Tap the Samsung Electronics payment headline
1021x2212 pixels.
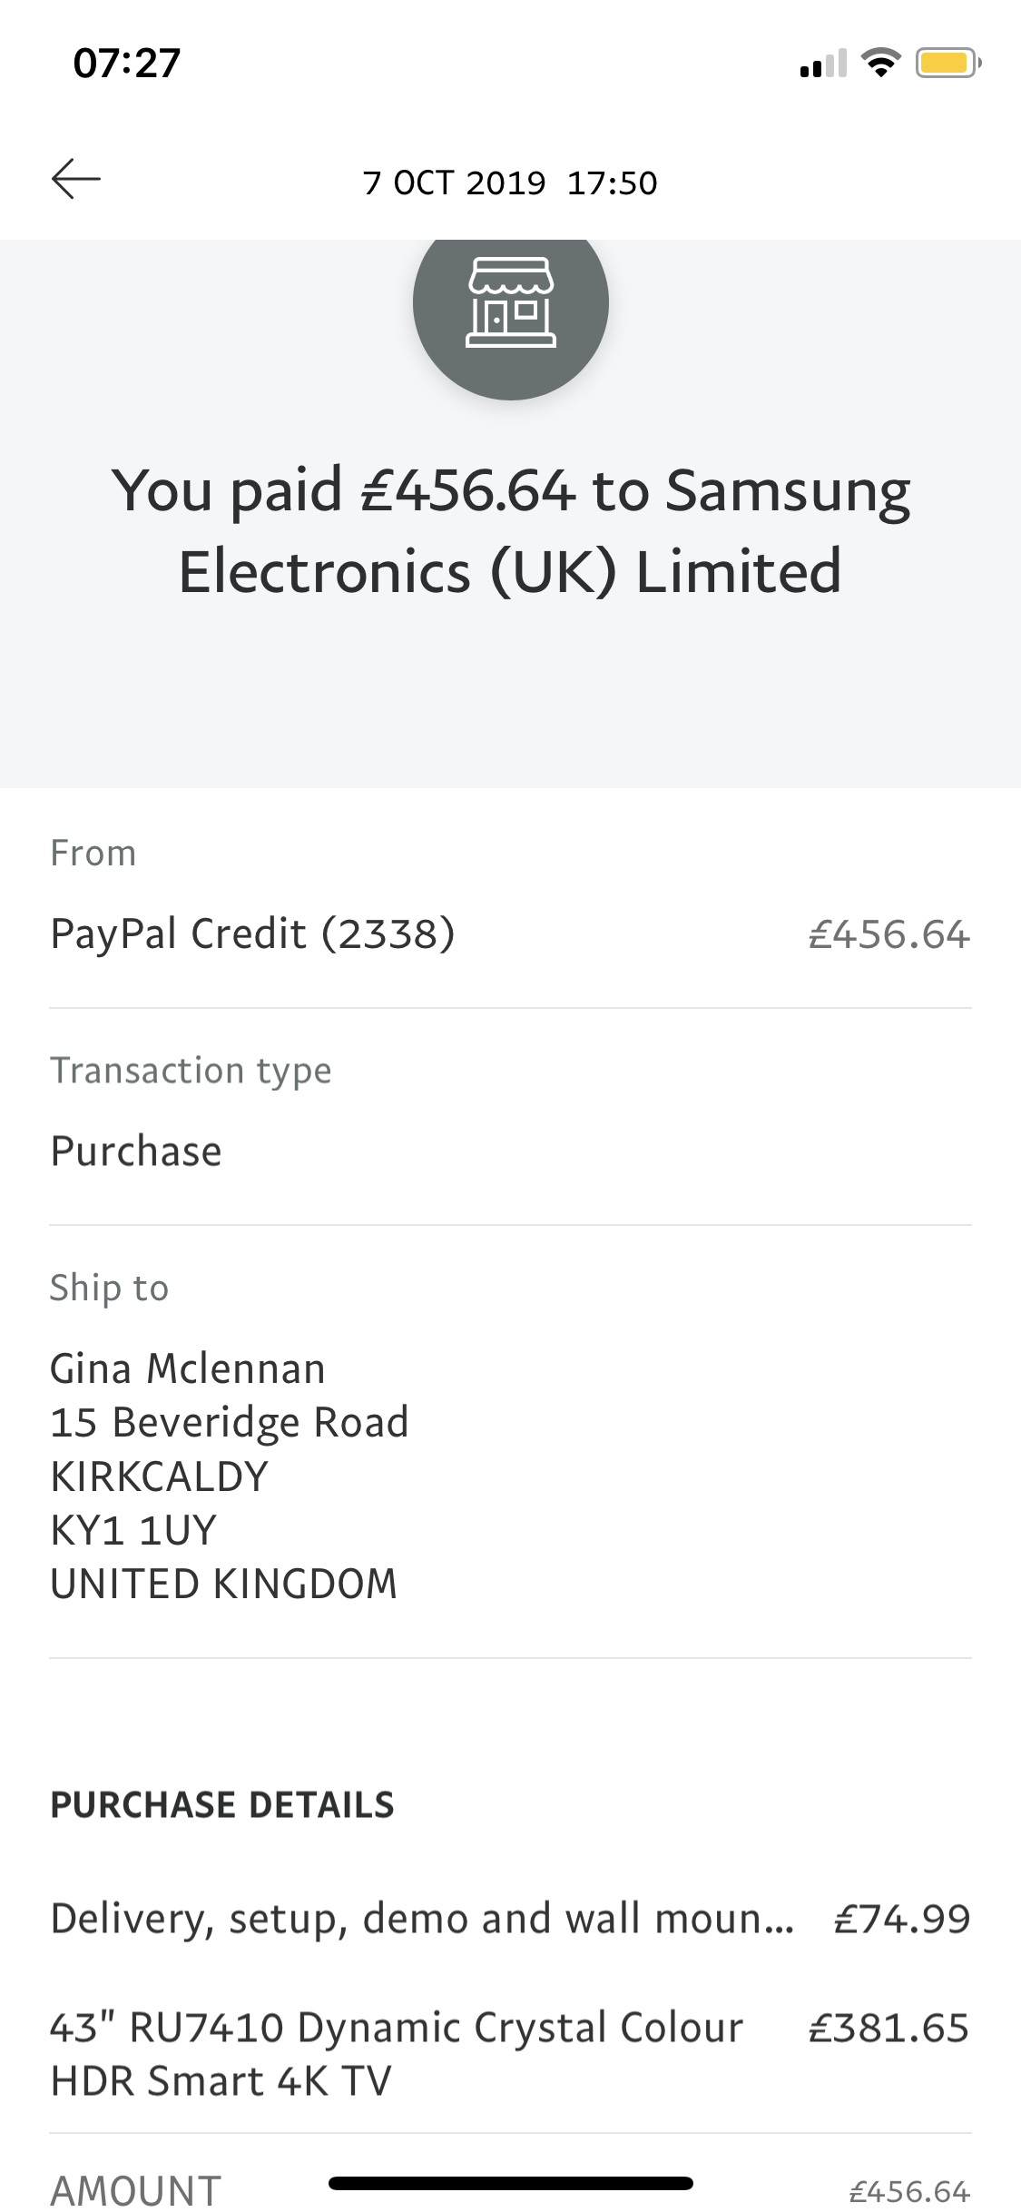pyautogui.click(x=510, y=530)
